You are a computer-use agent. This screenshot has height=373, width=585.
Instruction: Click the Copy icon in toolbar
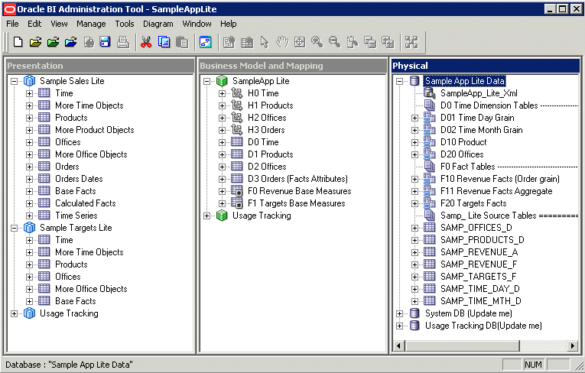click(164, 42)
